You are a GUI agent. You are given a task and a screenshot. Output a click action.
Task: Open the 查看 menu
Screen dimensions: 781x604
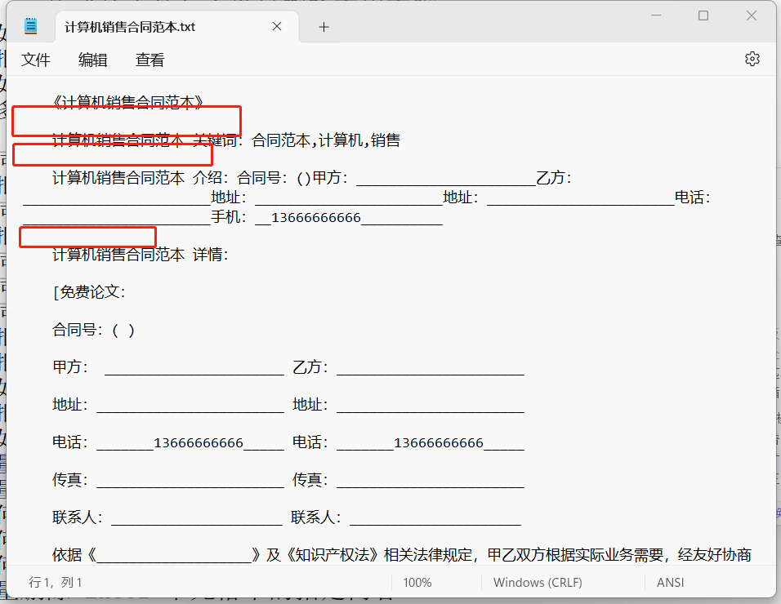149,60
